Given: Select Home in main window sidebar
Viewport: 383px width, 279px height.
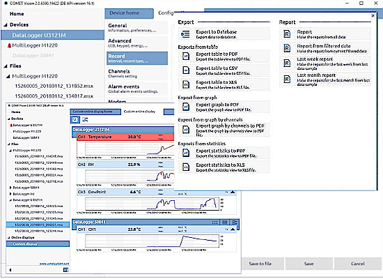Looking at the screenshot, I should tap(17, 14).
